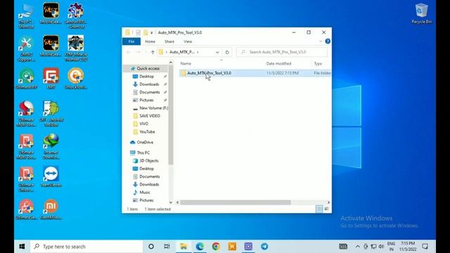450x253 pixels.
Task: Open the recent locations dropdown arrow
Action: (x=146, y=52)
